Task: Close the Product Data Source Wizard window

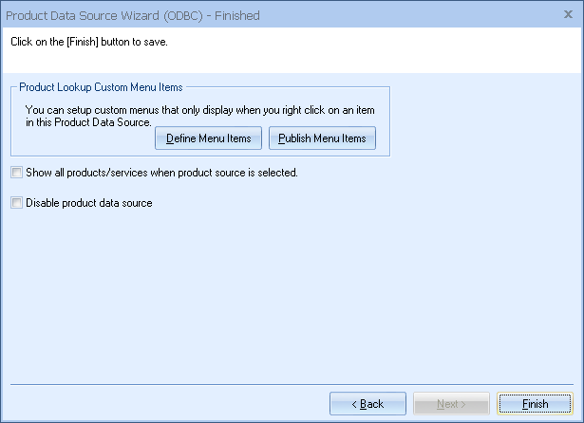Action: [567, 15]
